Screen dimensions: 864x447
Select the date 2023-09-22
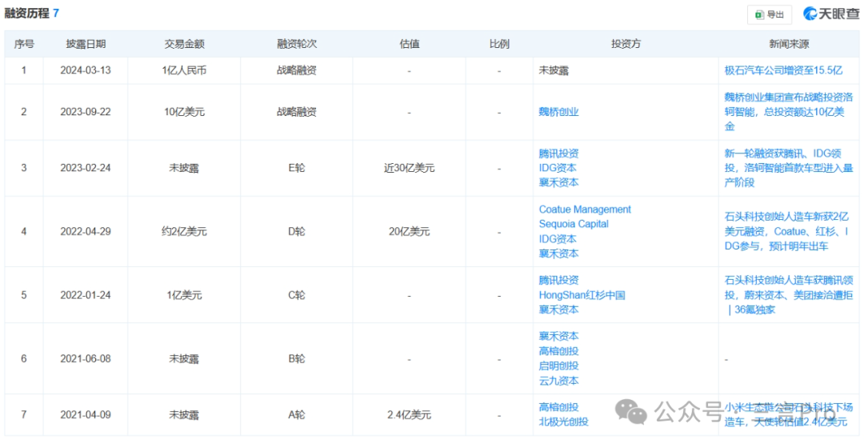(x=86, y=112)
